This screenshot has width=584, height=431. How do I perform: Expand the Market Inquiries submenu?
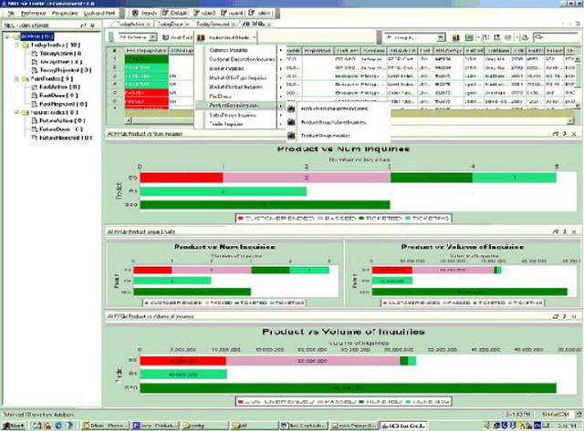(241, 68)
